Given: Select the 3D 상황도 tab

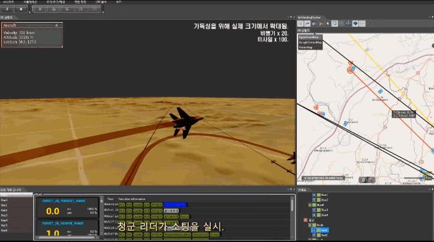Looking at the screenshot, I should (x=7, y=17).
